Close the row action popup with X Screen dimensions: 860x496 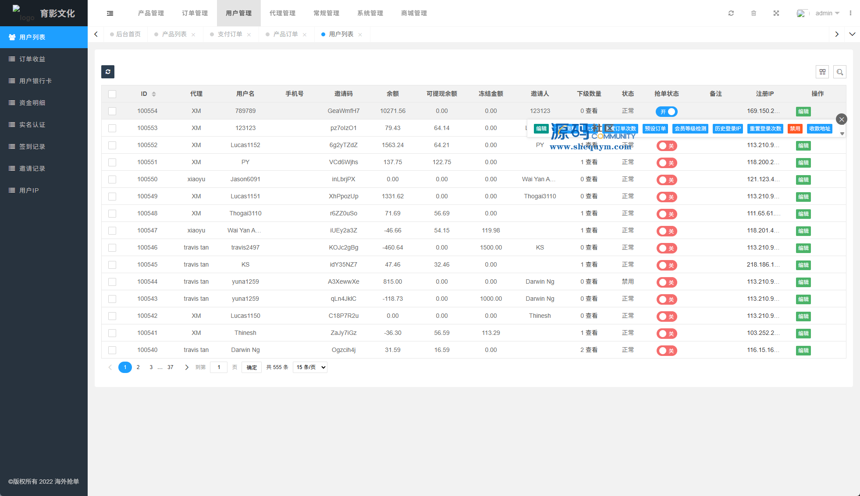click(842, 119)
